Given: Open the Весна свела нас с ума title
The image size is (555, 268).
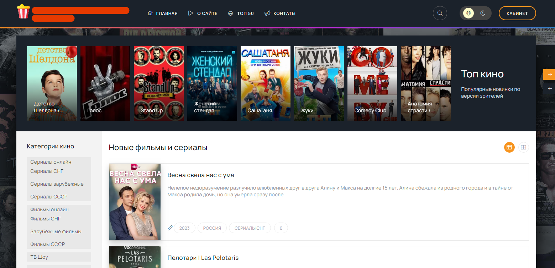Looking at the screenshot, I should pyautogui.click(x=201, y=175).
